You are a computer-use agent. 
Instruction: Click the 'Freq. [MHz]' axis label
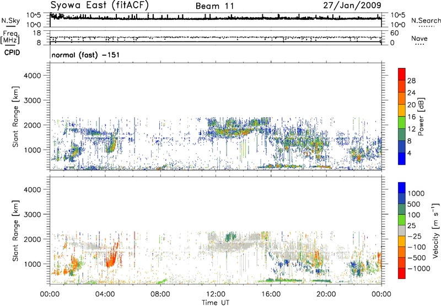tap(10, 38)
